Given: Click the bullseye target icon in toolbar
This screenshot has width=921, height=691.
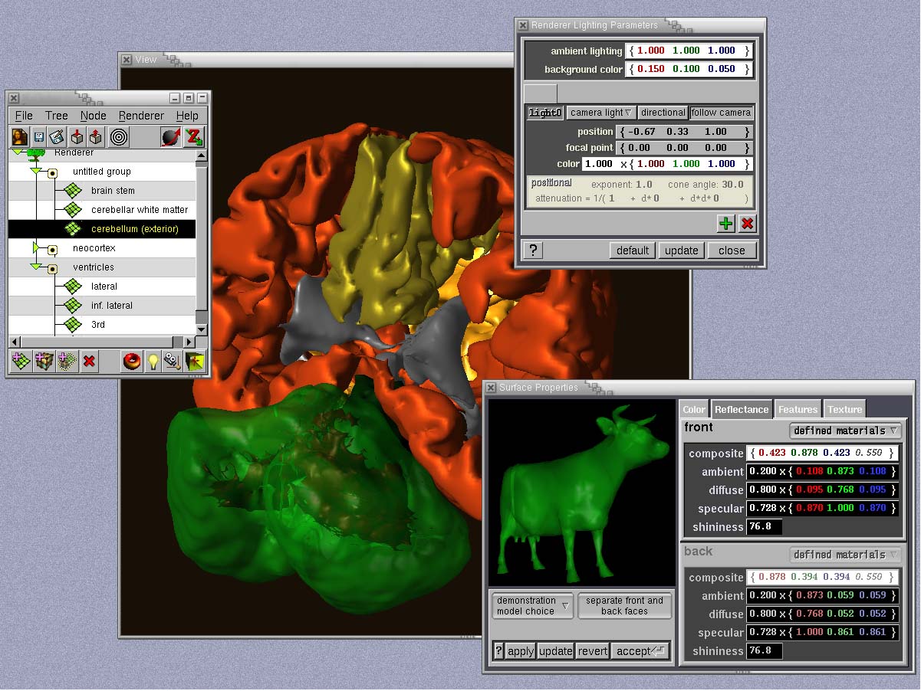Looking at the screenshot, I should pos(118,137).
